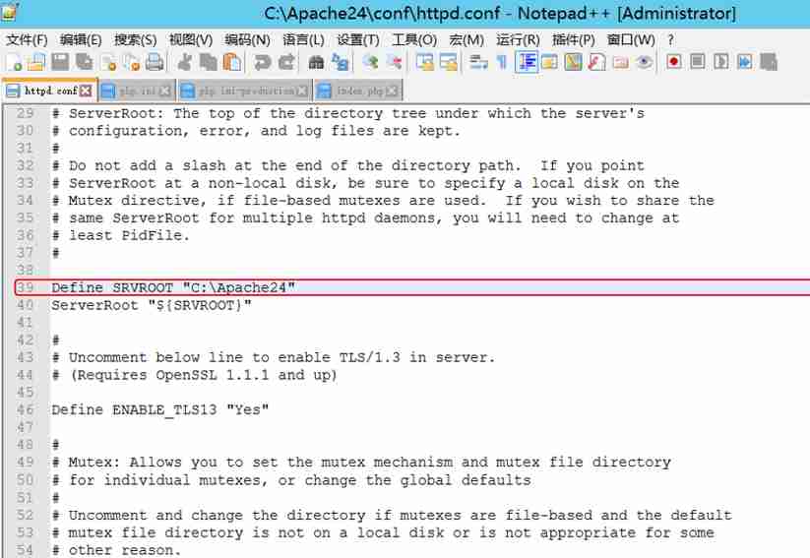Open the ? help menu
Viewport: 810px width, 558px height.
pyautogui.click(x=670, y=39)
